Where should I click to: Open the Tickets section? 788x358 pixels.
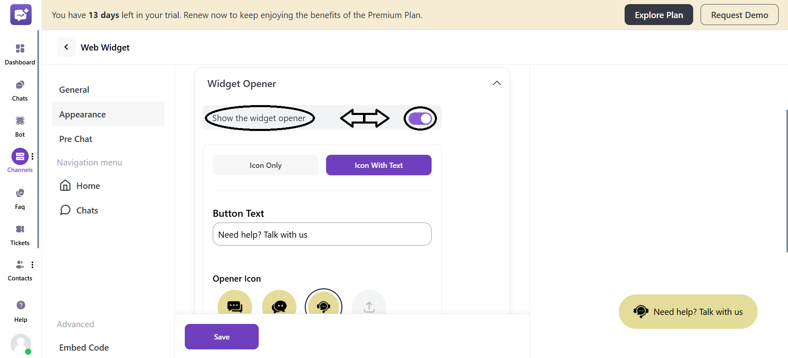click(20, 233)
